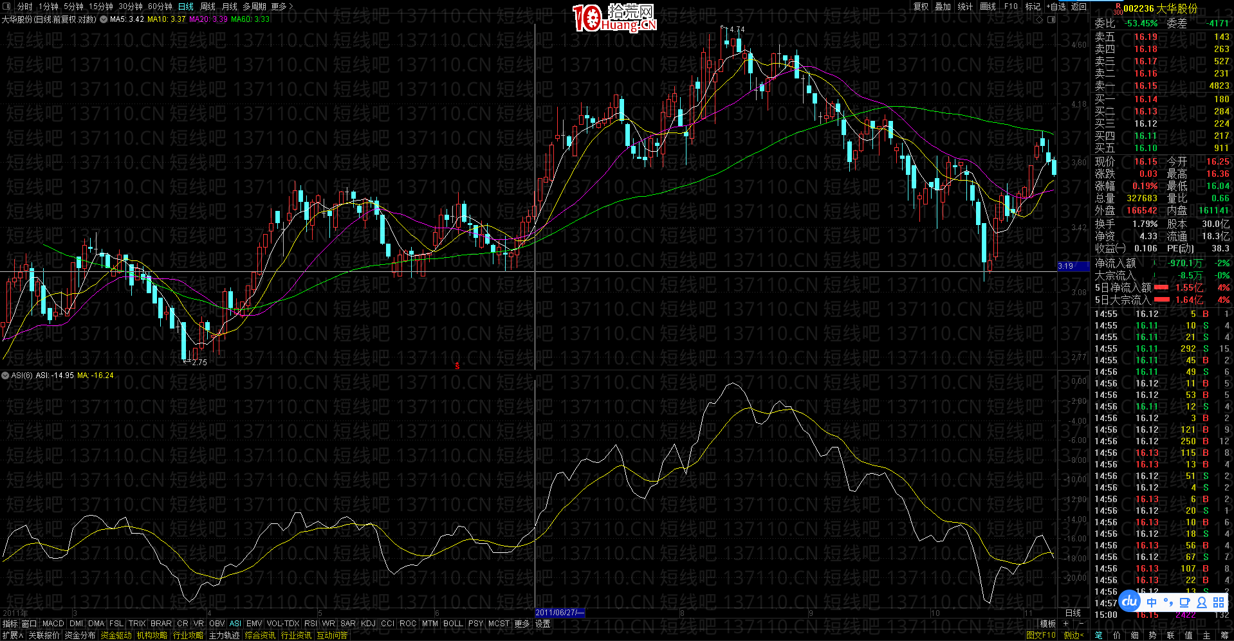Click the chart zoom-in plus icon
This screenshot has height=641, width=1234.
(x=1066, y=624)
